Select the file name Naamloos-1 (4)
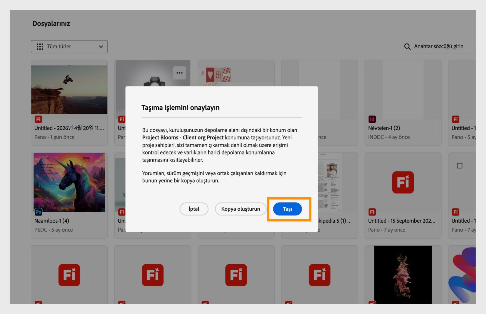 coord(52,221)
